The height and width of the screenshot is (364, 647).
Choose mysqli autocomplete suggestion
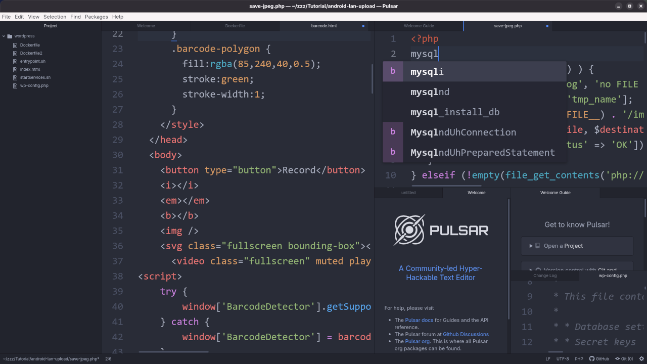click(x=474, y=72)
